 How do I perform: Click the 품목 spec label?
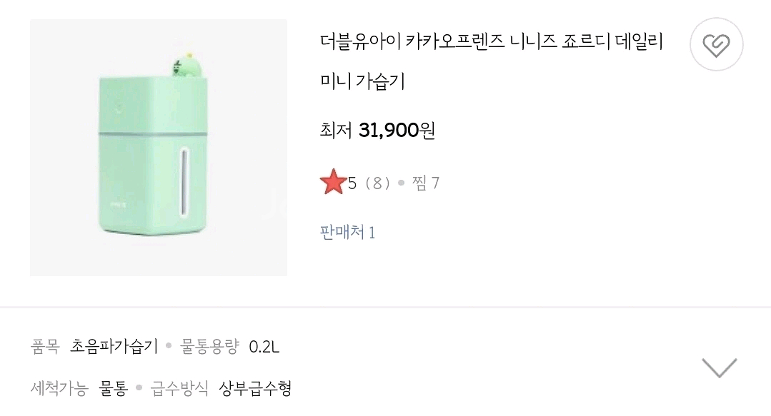[x=46, y=347]
